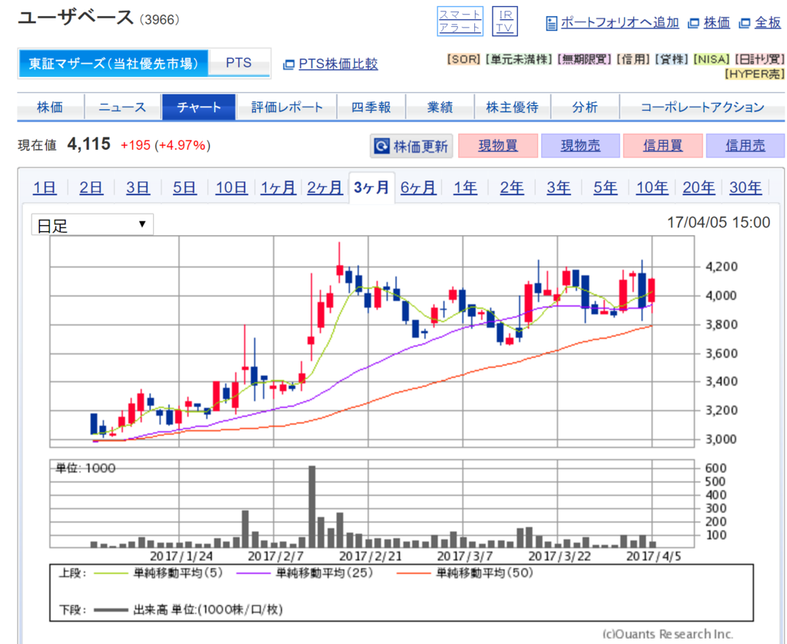Open 株主優待 tab

(512, 107)
